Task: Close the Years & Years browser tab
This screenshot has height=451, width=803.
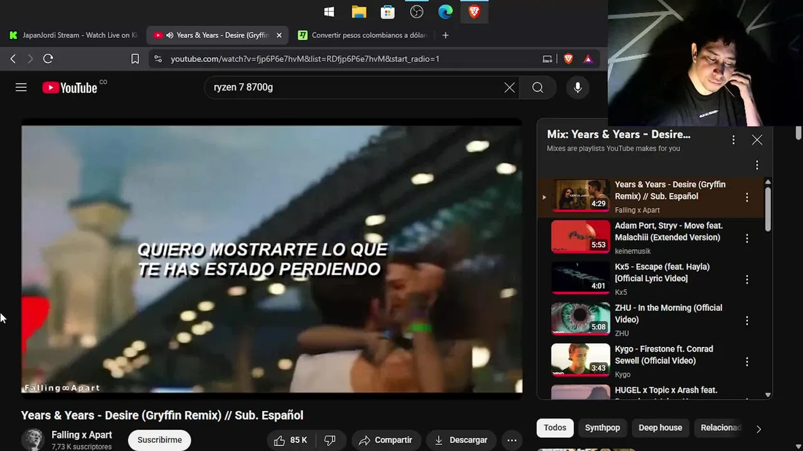Action: click(x=279, y=35)
